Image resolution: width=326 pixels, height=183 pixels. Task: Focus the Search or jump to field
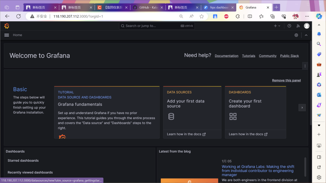point(157,26)
